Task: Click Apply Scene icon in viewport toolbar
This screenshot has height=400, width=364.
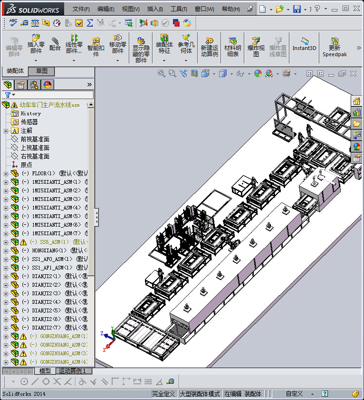Action: click(x=269, y=73)
